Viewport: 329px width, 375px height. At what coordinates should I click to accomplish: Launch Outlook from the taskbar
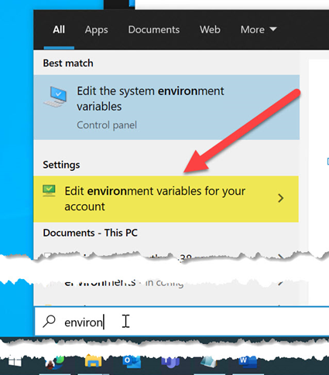pyautogui.click(x=132, y=361)
